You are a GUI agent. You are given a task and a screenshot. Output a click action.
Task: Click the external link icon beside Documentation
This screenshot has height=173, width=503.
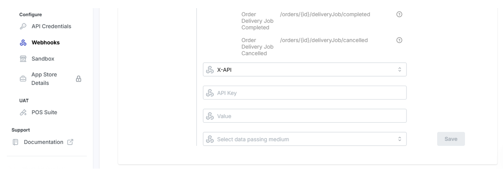point(70,142)
